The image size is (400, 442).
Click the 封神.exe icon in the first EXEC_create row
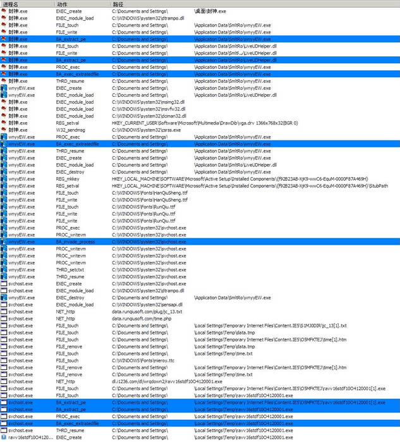point(4,11)
